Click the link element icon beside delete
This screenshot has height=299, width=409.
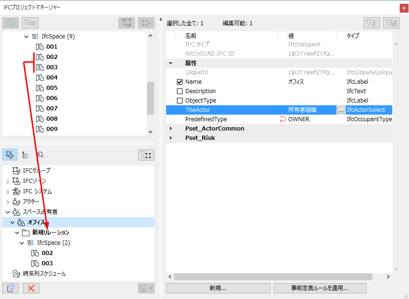click(146, 288)
